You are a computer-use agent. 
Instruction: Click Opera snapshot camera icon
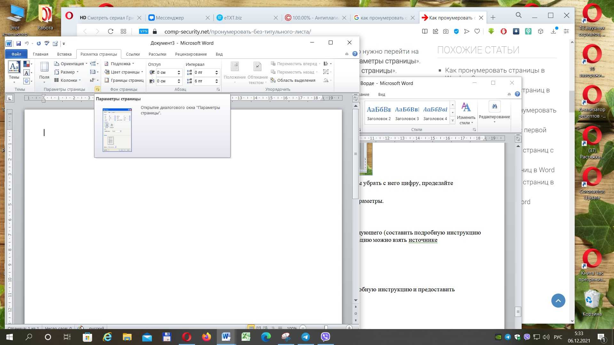(446, 31)
